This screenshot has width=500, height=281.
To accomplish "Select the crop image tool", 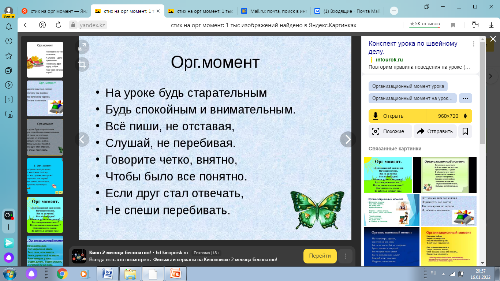I will 82,65.
